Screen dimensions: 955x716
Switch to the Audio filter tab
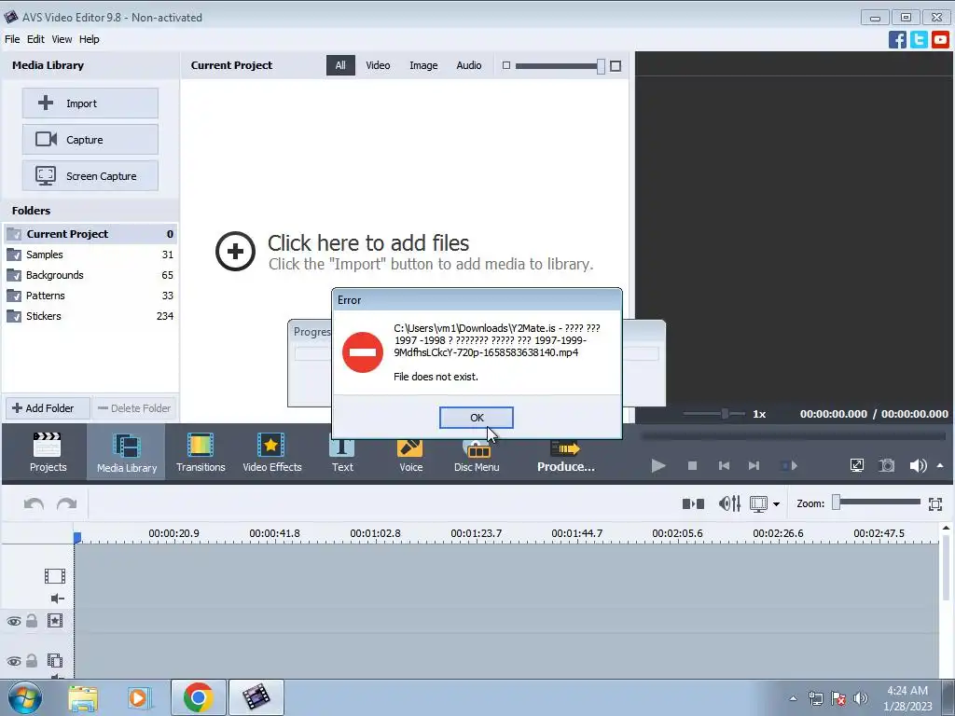tap(469, 65)
